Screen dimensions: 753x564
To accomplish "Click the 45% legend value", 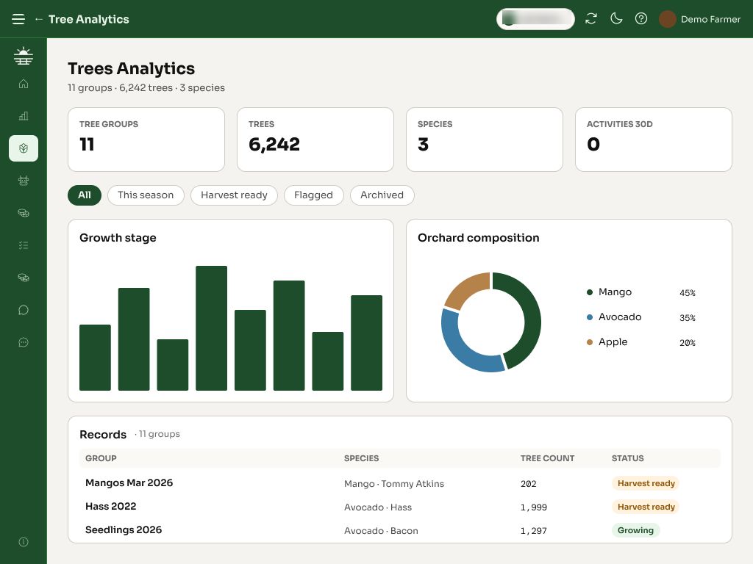I will 688,292.
